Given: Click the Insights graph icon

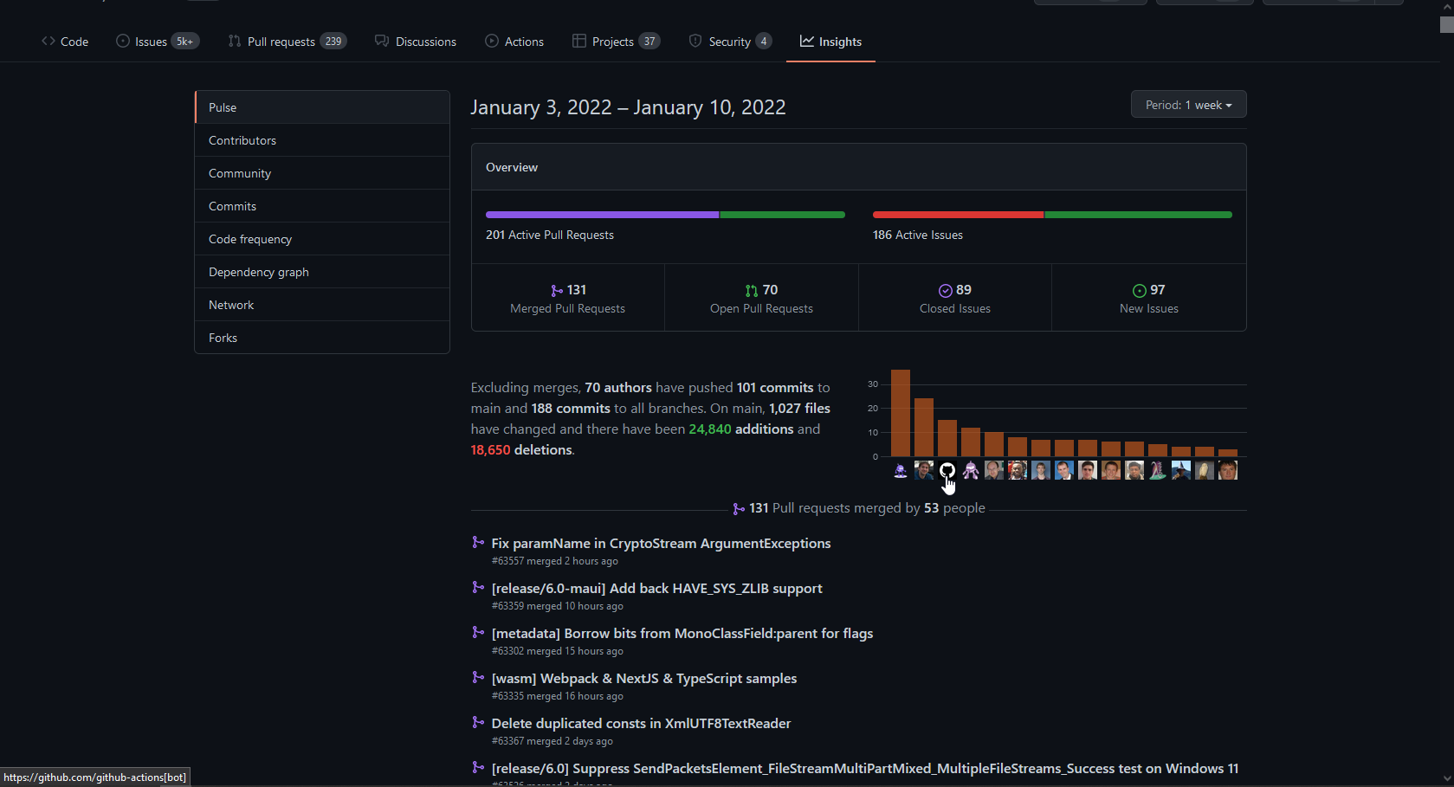Looking at the screenshot, I should click(x=807, y=41).
